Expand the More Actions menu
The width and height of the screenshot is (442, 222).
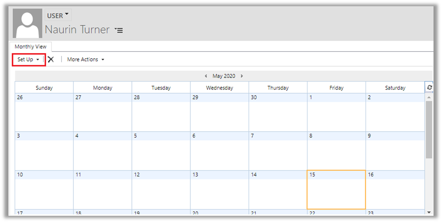[x=85, y=59]
